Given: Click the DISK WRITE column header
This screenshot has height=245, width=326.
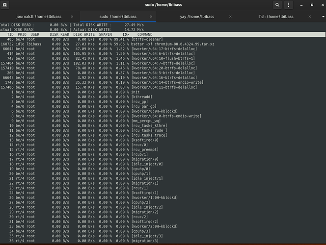Looking at the screenshot, I should (x=84, y=34).
